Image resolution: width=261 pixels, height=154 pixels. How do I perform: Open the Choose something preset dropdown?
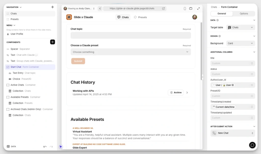coord(131,52)
